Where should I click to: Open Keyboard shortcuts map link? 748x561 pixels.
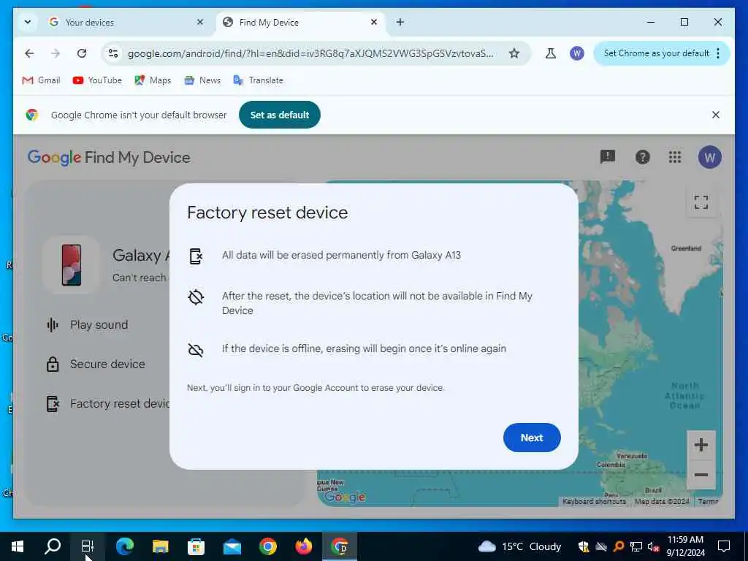tap(594, 501)
